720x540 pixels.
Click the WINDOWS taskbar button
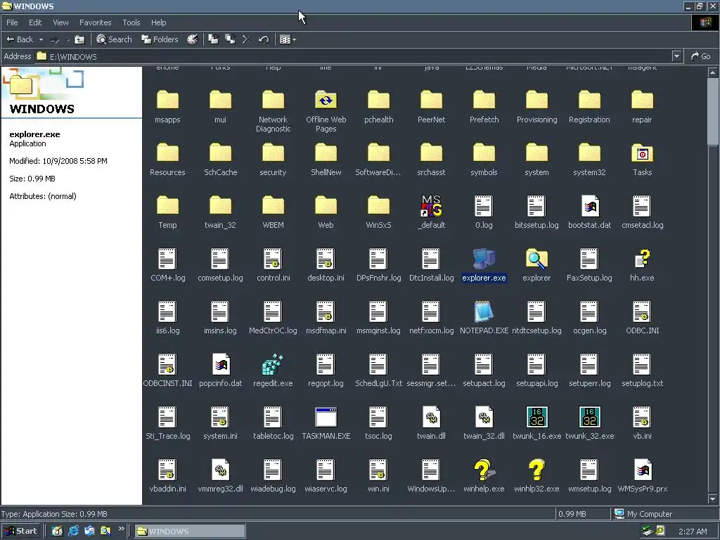pyautogui.click(x=190, y=532)
